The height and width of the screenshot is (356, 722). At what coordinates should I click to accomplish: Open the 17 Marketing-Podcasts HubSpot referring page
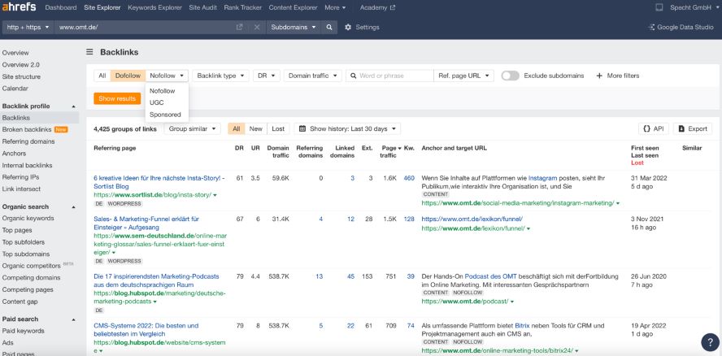(156, 280)
